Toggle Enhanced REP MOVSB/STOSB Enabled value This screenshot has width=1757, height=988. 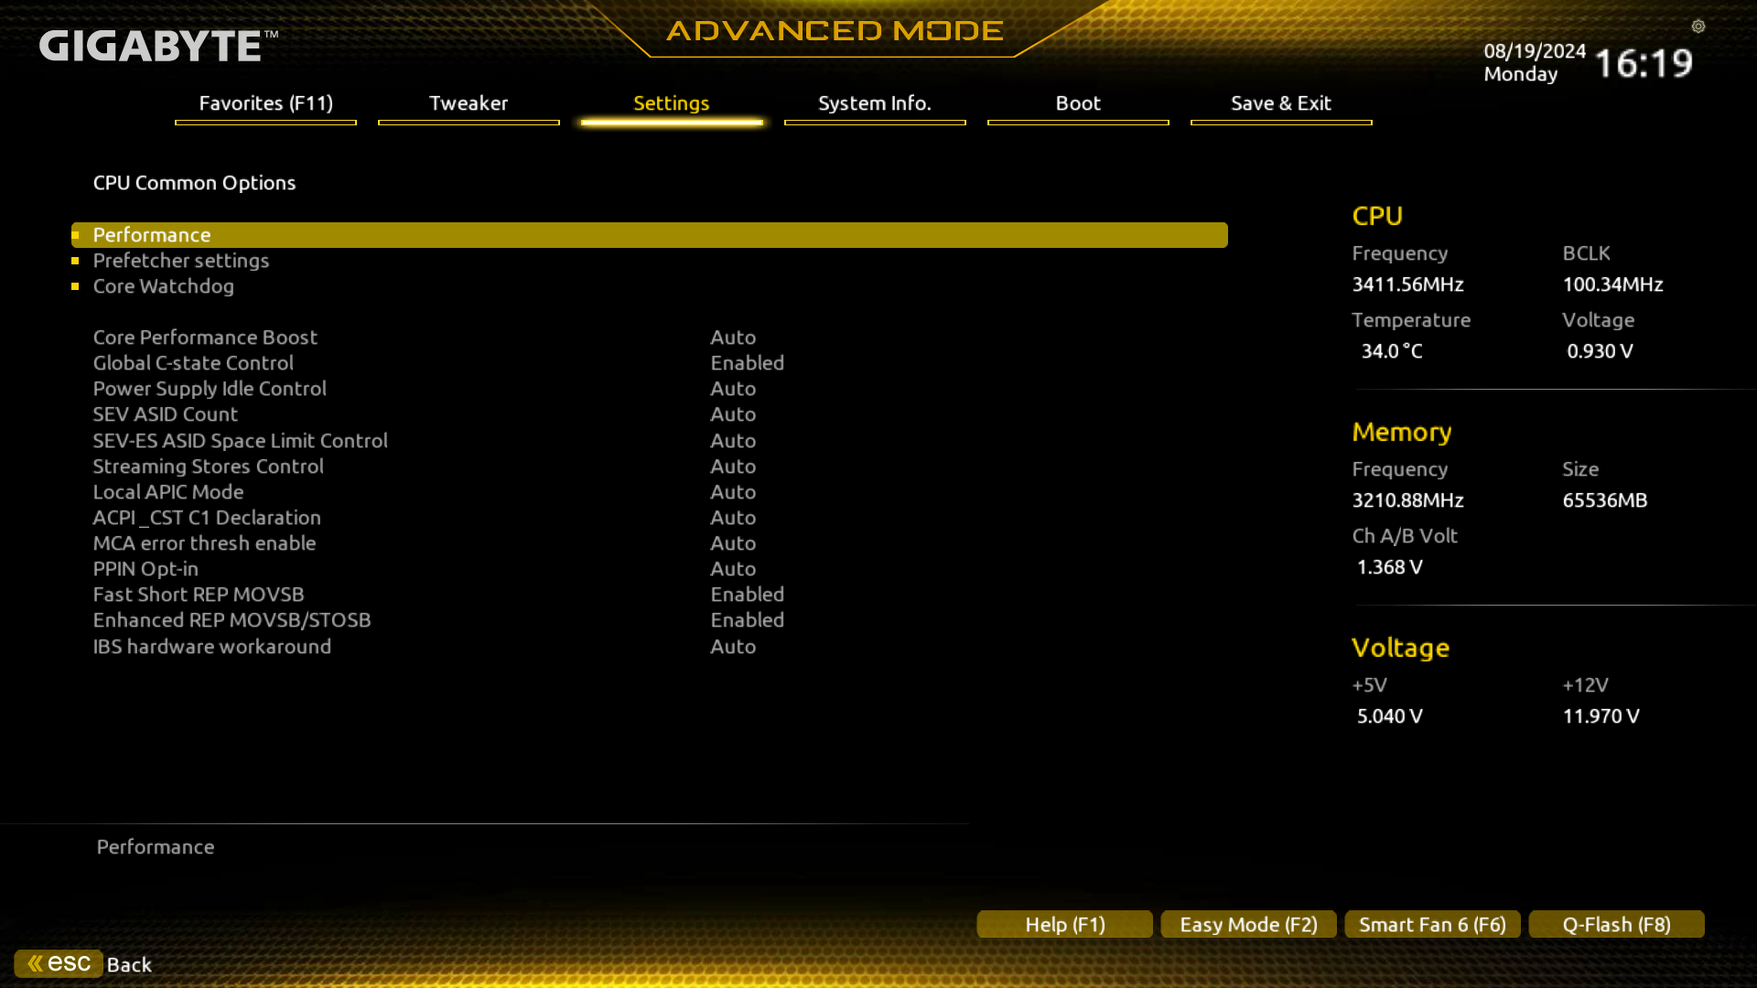[x=747, y=620]
